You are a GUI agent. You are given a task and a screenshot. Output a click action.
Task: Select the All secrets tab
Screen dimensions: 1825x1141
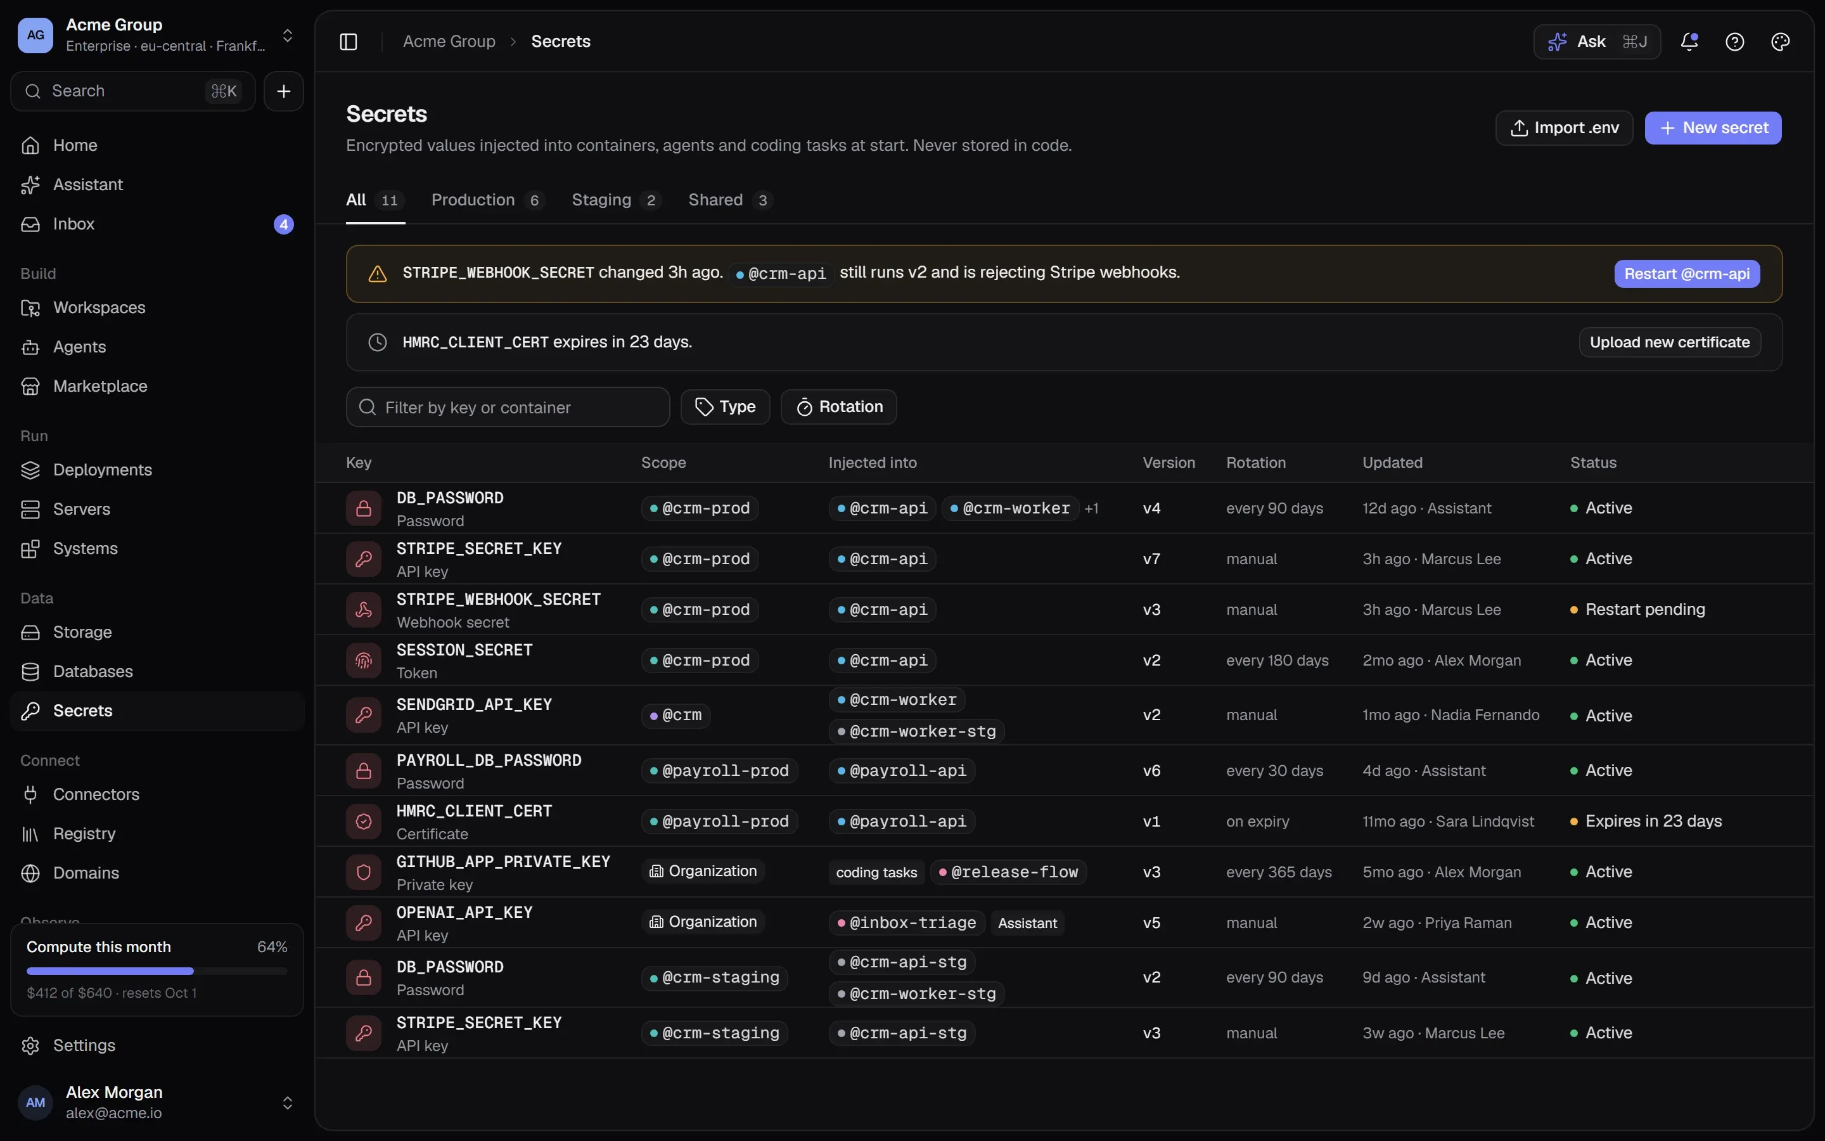click(375, 200)
